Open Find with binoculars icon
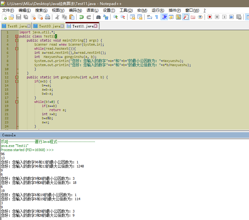 tap(98, 17)
